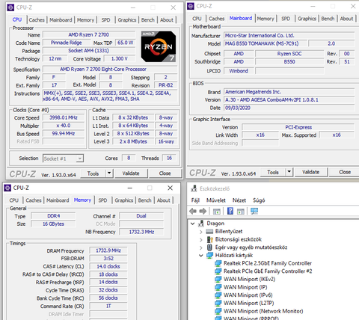The height and width of the screenshot is (320, 359).
Task: Expand Egér vagy egyéb mutatóeszköz category
Action: coord(201,247)
